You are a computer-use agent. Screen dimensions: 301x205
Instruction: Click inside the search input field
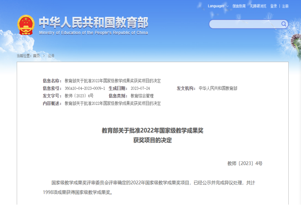click(x=244, y=24)
